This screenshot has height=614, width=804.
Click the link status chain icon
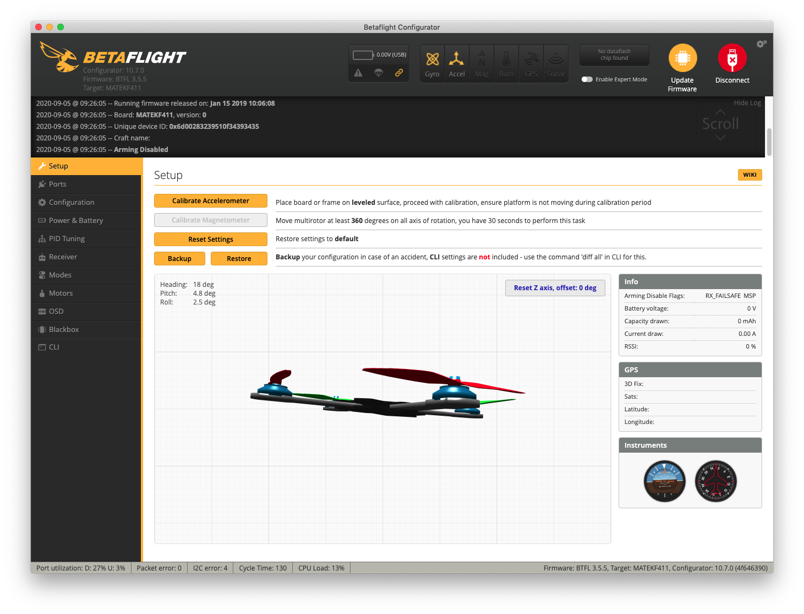pos(399,73)
